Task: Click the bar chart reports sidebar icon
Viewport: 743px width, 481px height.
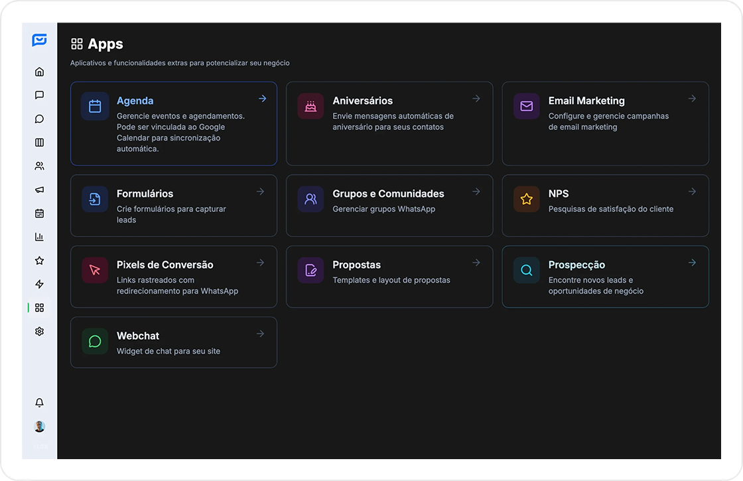Action: point(39,237)
